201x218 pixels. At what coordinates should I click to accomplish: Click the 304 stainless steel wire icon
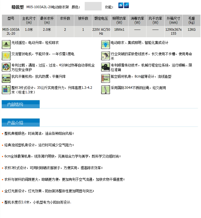(x=106, y=89)
